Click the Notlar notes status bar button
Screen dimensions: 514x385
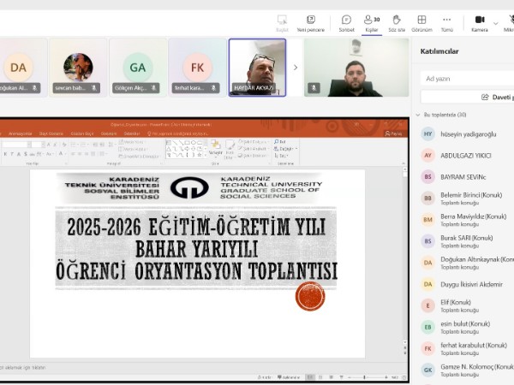[264, 377]
